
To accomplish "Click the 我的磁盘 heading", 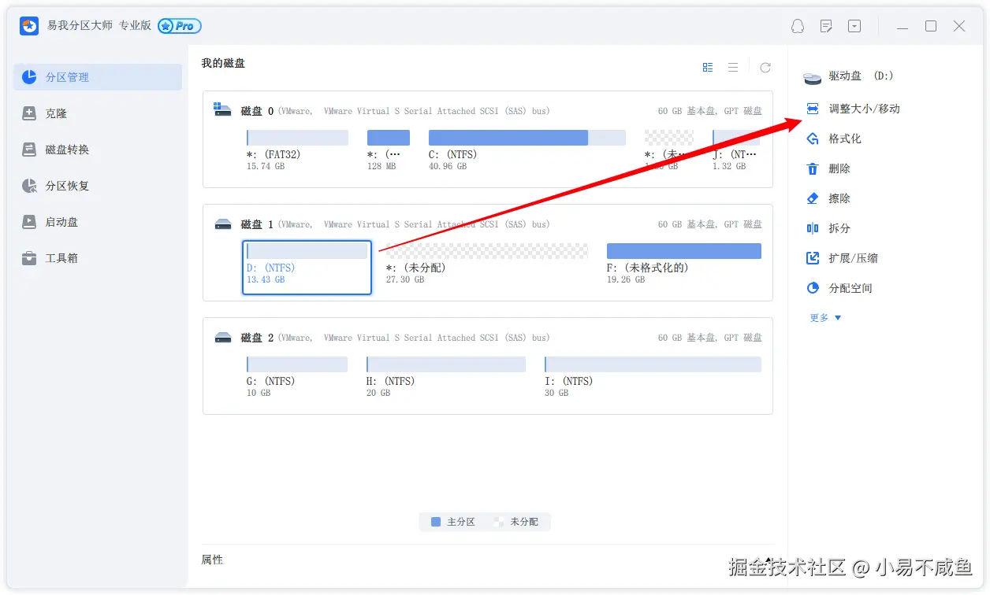I will (223, 63).
